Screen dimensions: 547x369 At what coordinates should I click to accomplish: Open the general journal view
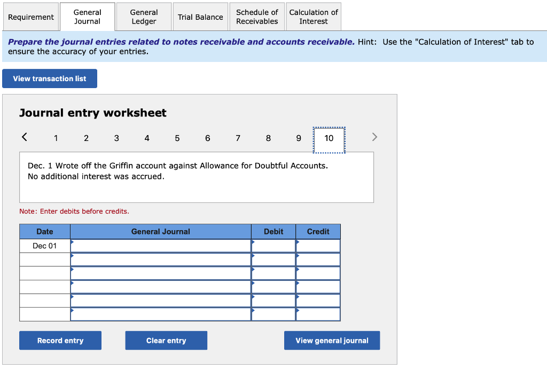pos(332,340)
